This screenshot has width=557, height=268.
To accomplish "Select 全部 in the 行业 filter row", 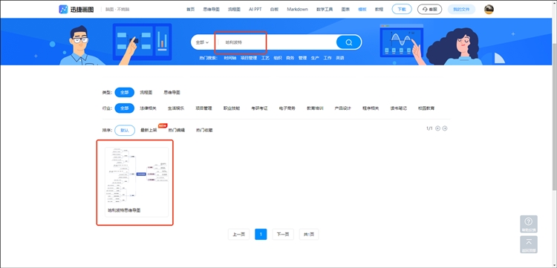I will (124, 108).
